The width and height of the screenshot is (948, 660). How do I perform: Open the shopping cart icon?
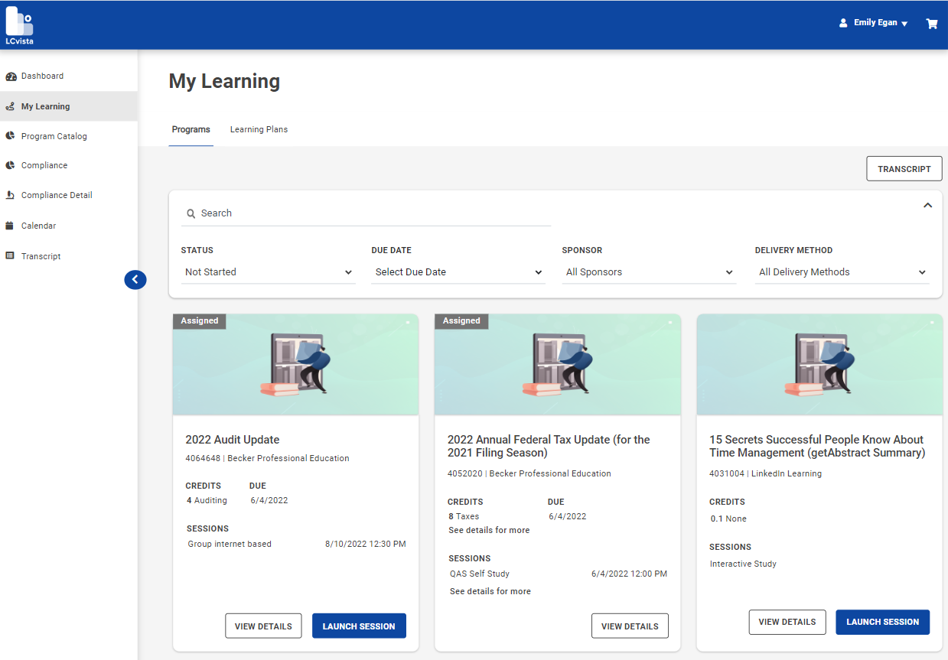point(932,24)
